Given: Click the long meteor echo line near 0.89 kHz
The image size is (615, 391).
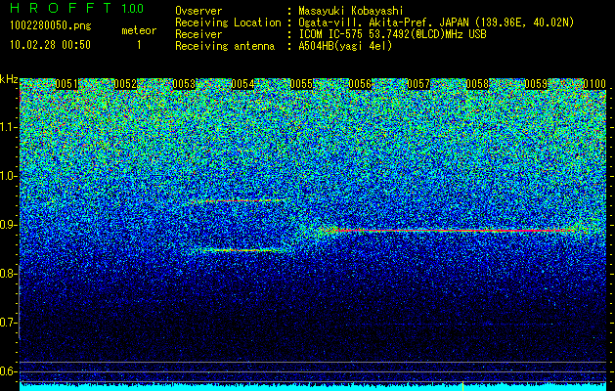Looking at the screenshot, I should pyautogui.click(x=453, y=231).
